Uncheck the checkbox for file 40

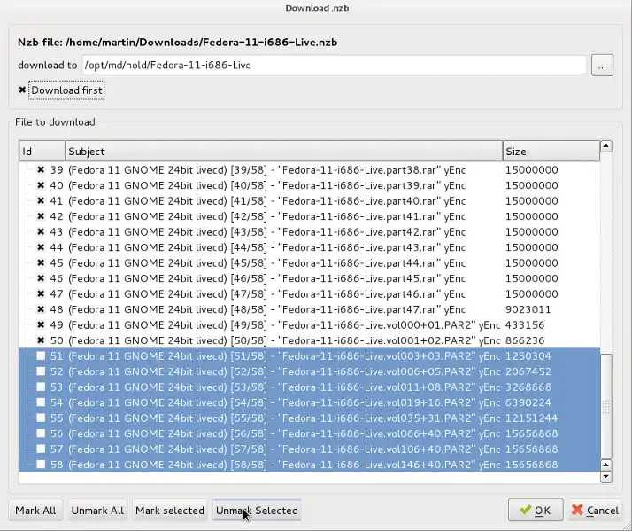tap(41, 185)
